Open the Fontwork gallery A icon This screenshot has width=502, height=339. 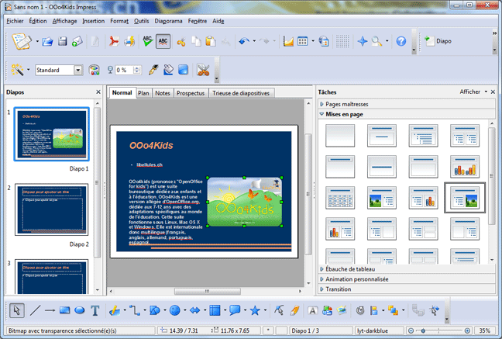[312, 310]
